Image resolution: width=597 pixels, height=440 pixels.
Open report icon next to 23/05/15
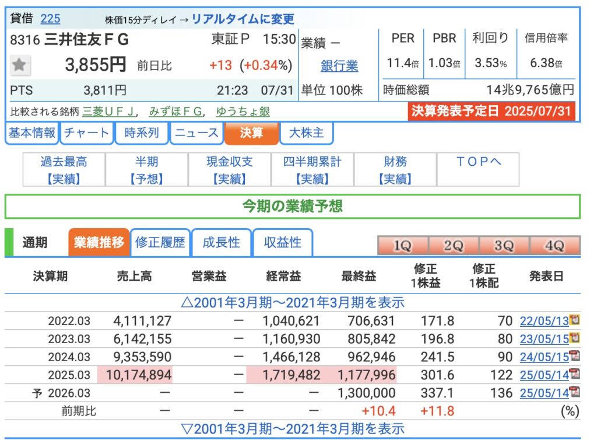tap(574, 337)
